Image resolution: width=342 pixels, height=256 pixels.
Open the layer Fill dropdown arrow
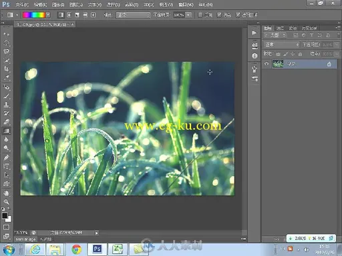337,54
